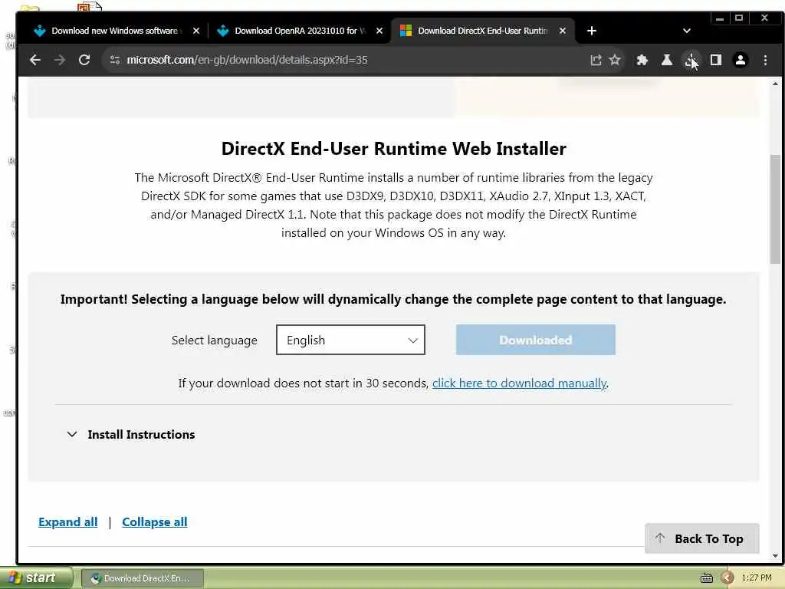Share this page icon
The width and height of the screenshot is (785, 589).
coord(595,60)
